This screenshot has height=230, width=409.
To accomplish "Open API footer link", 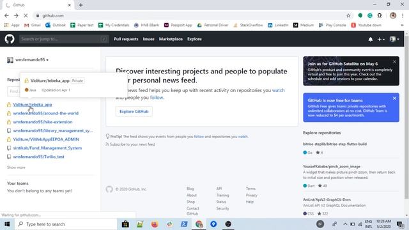I will coord(219,188).
